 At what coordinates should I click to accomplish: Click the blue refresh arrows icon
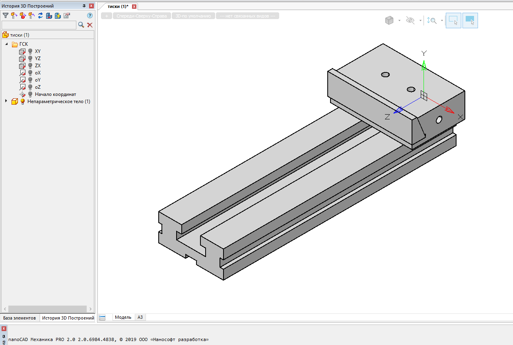[40, 16]
